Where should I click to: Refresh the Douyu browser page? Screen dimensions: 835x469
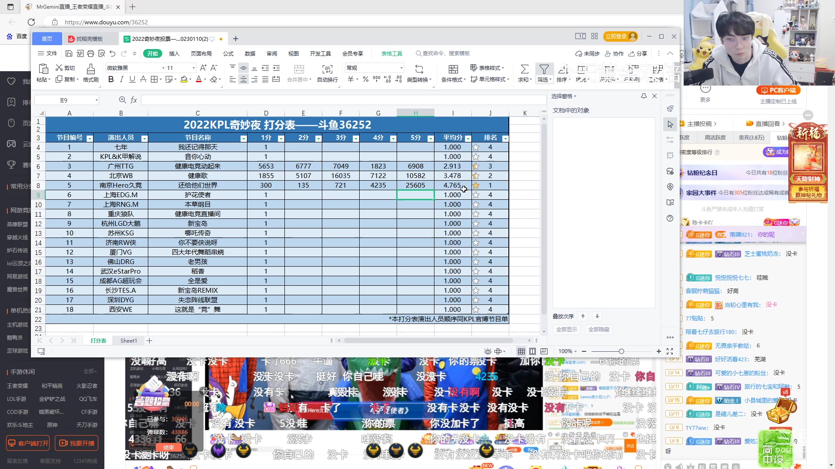tap(31, 22)
